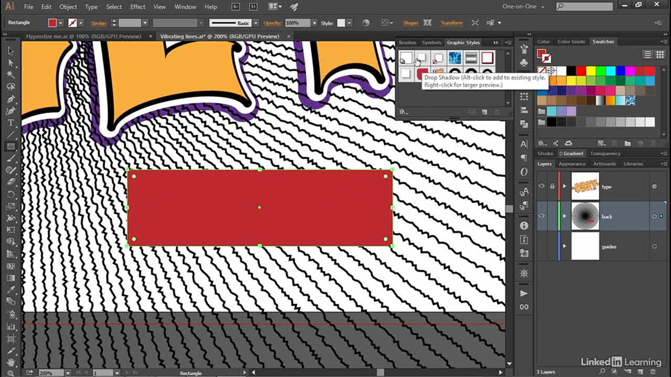Open the Basic brush definition dropdown
This screenshot has width=671, height=377.
[256, 23]
